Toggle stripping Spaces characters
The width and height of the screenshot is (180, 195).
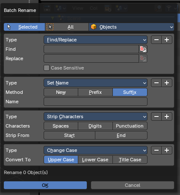click(61, 126)
